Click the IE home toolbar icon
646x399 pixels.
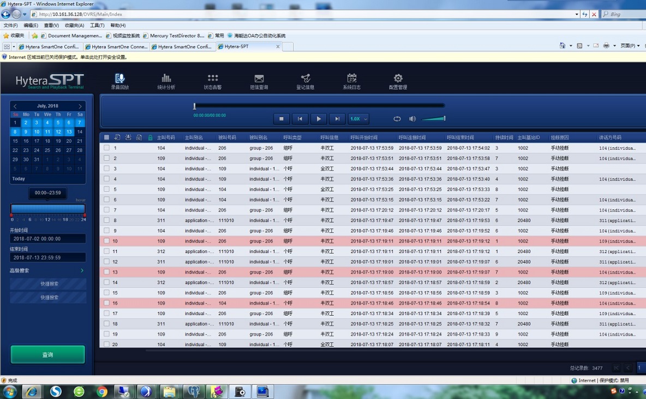click(563, 46)
